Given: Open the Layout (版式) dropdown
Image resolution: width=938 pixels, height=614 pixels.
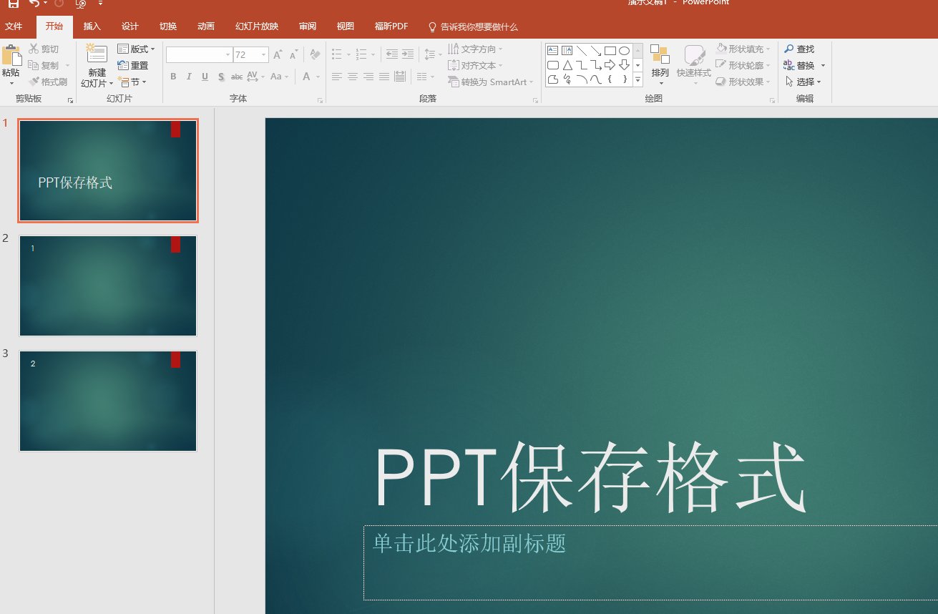Looking at the screenshot, I should pos(136,49).
